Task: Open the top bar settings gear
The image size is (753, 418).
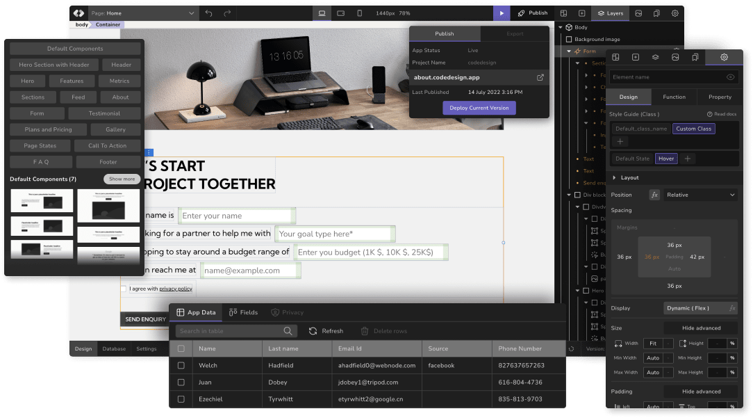Action: [x=675, y=13]
